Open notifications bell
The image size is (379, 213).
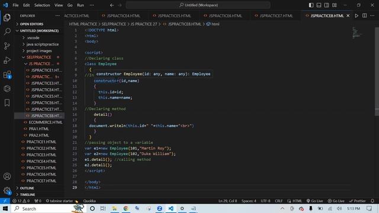point(372,201)
